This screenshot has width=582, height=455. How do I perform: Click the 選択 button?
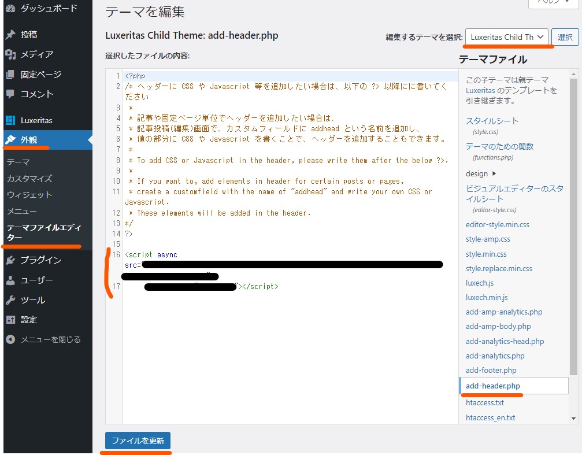click(x=565, y=37)
